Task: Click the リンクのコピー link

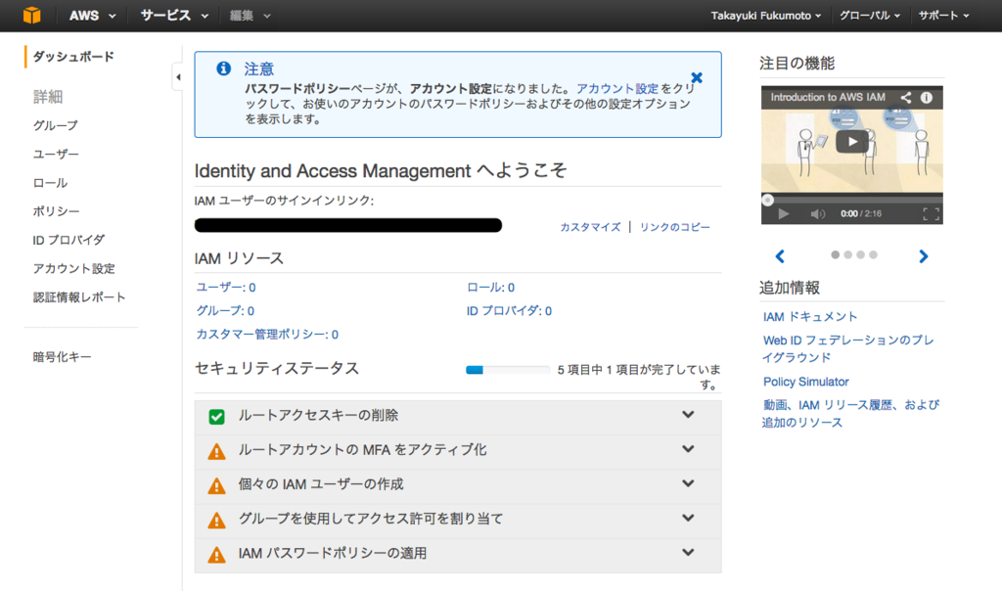Action: [674, 227]
